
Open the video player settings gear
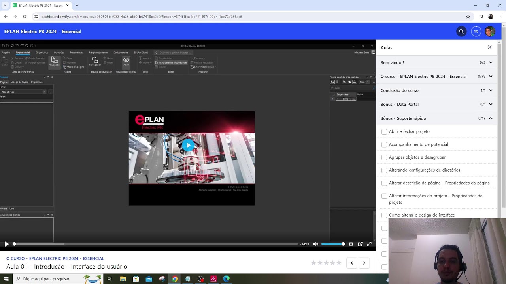351,244
